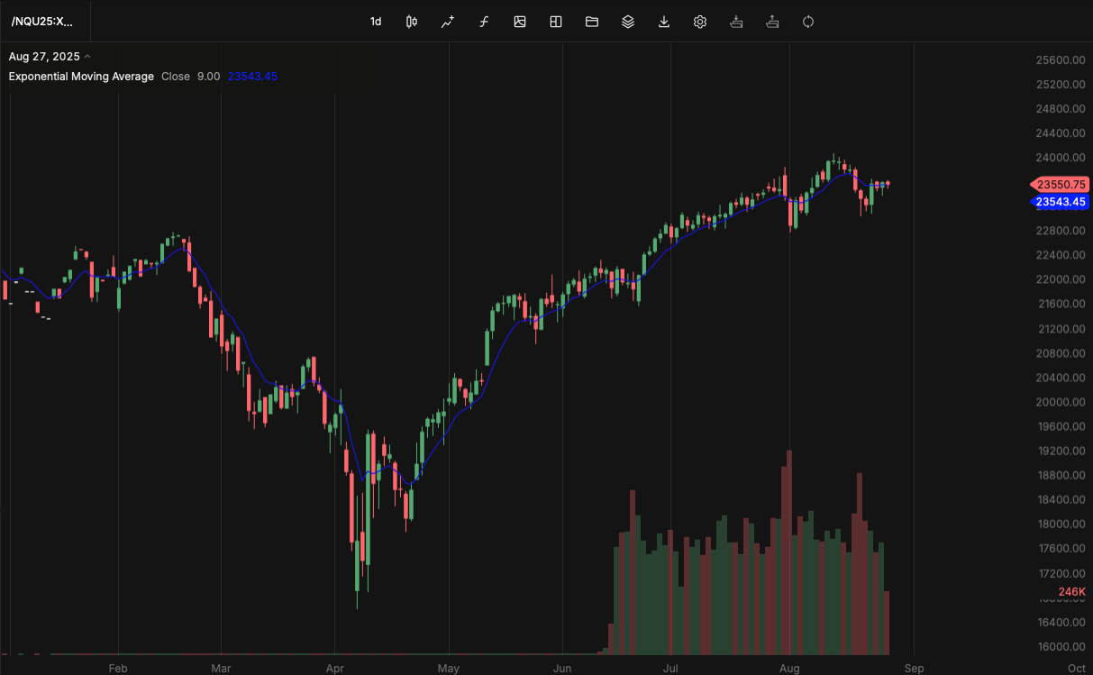Refresh the chart with the sync icon
The height and width of the screenshot is (675, 1093).
[x=808, y=22]
